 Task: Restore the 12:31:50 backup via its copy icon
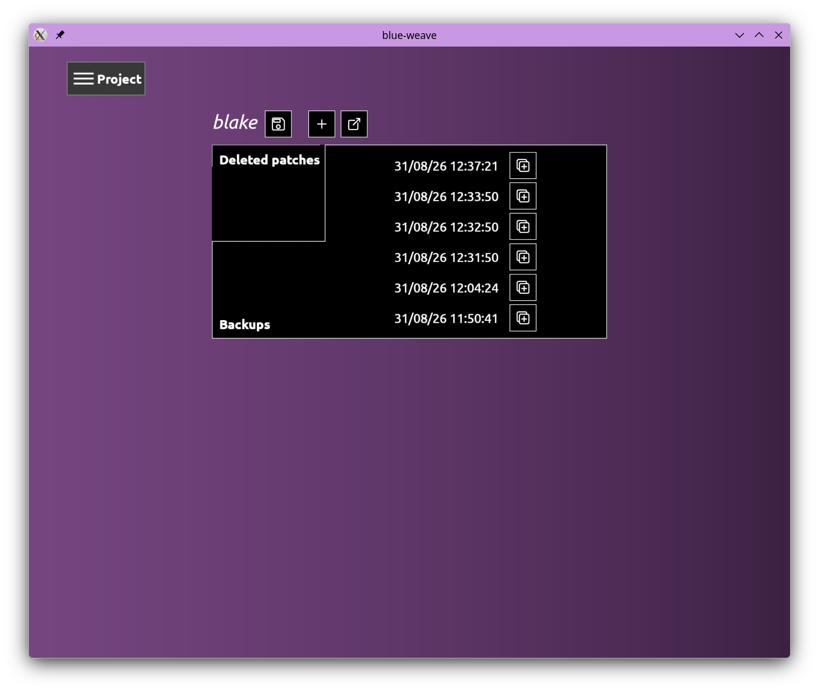click(x=523, y=257)
